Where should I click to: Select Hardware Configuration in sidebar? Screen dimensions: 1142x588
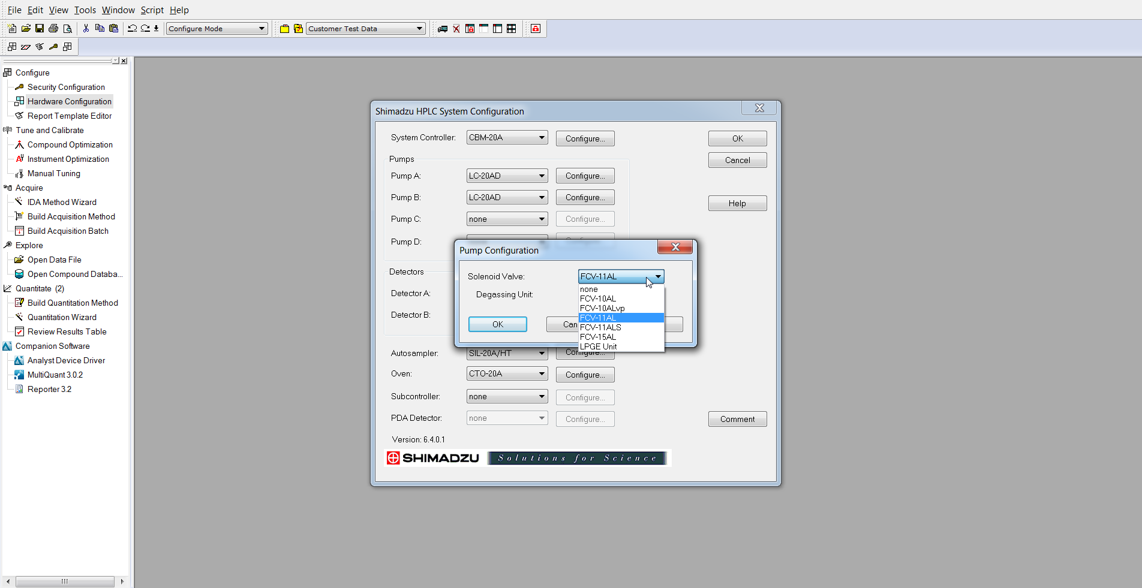coord(70,101)
